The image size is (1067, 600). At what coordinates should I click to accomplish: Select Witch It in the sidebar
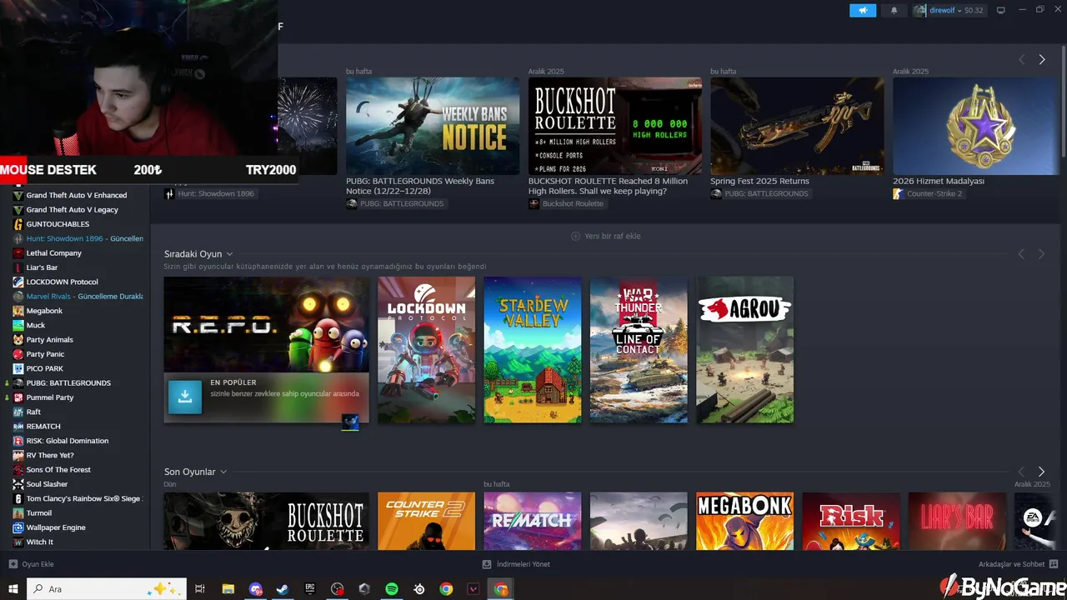pyautogui.click(x=39, y=542)
